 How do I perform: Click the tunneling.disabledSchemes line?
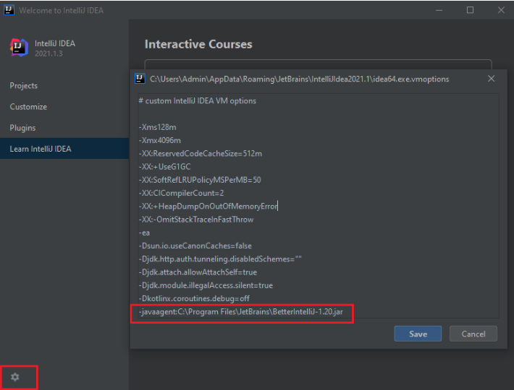coord(220,259)
